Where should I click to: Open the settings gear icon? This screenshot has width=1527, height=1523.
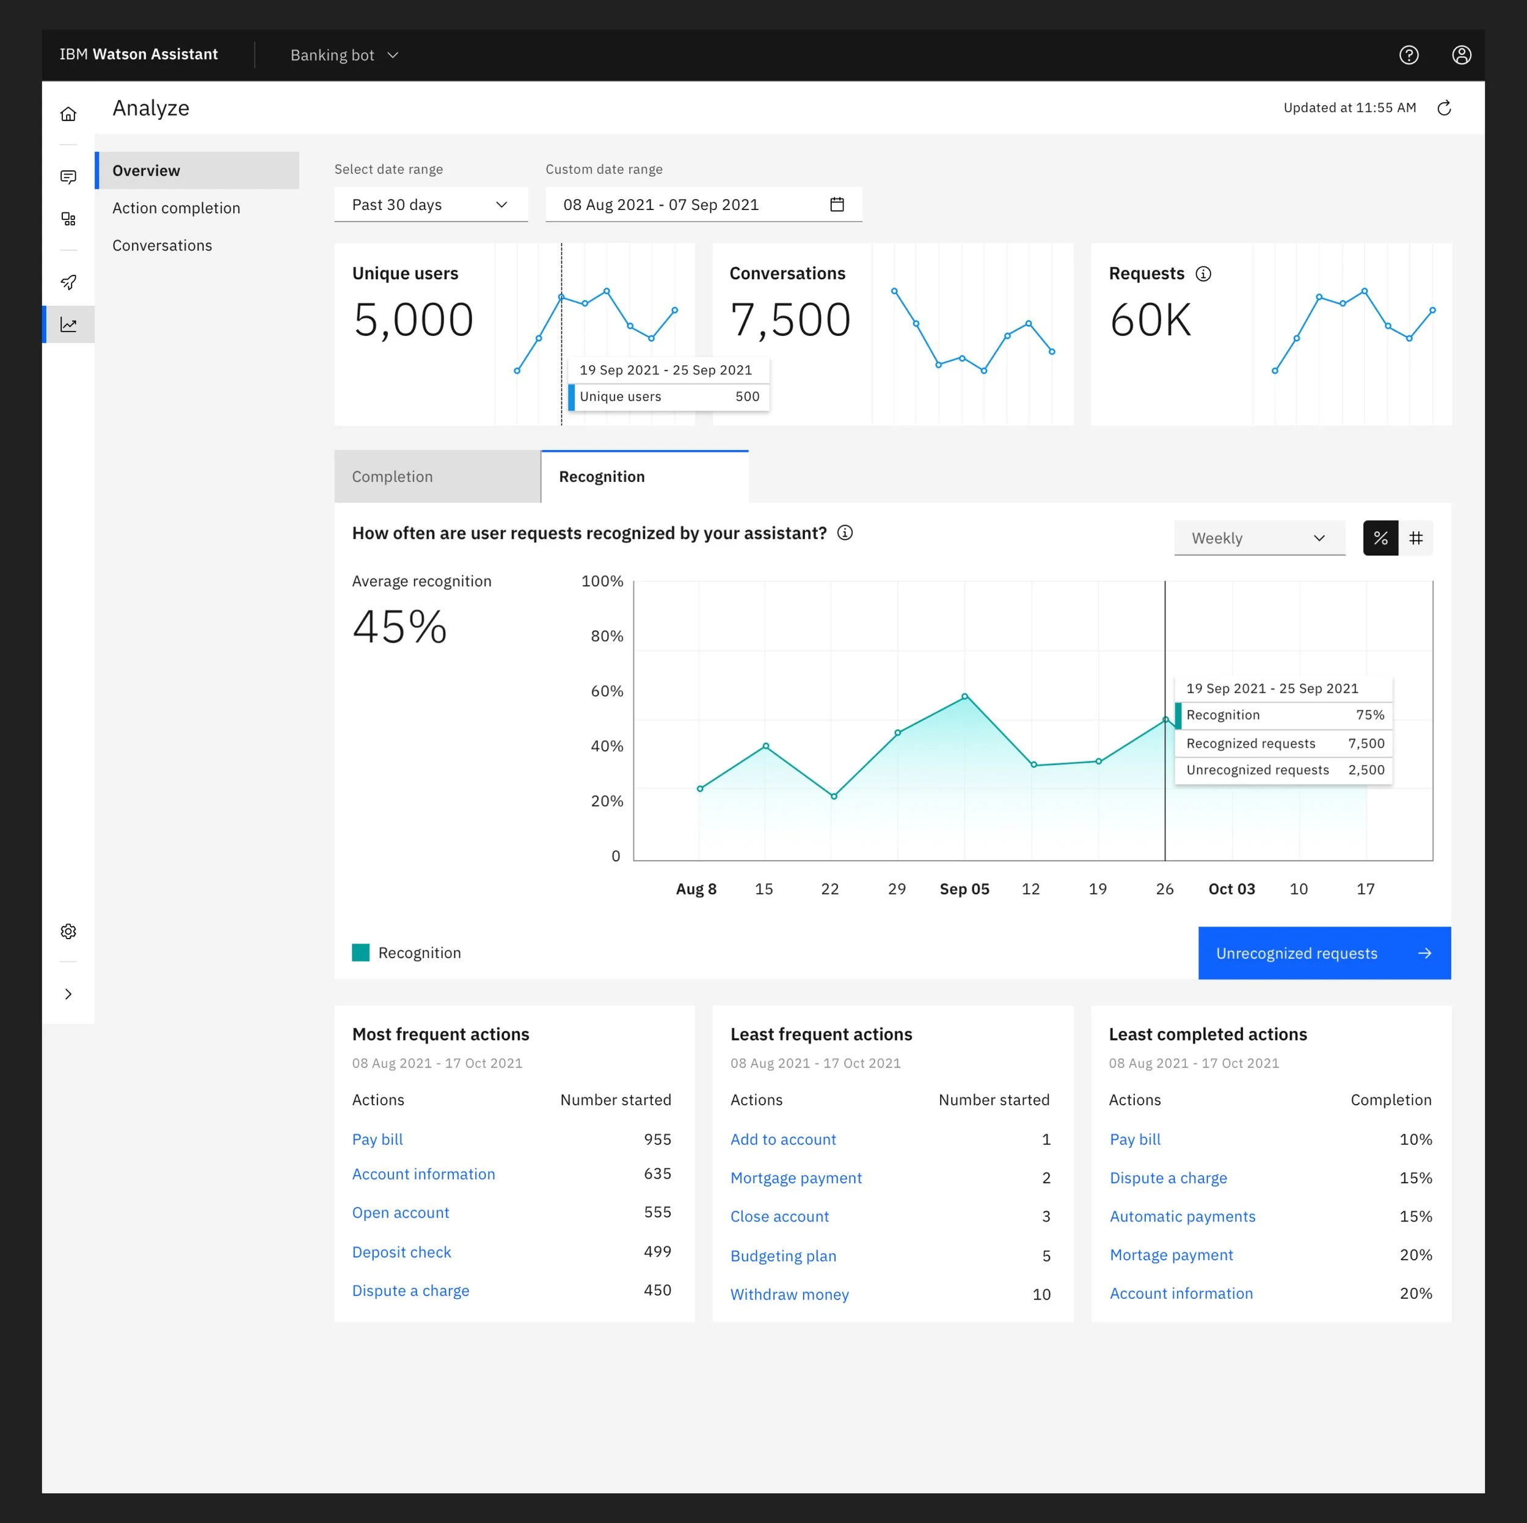69,931
